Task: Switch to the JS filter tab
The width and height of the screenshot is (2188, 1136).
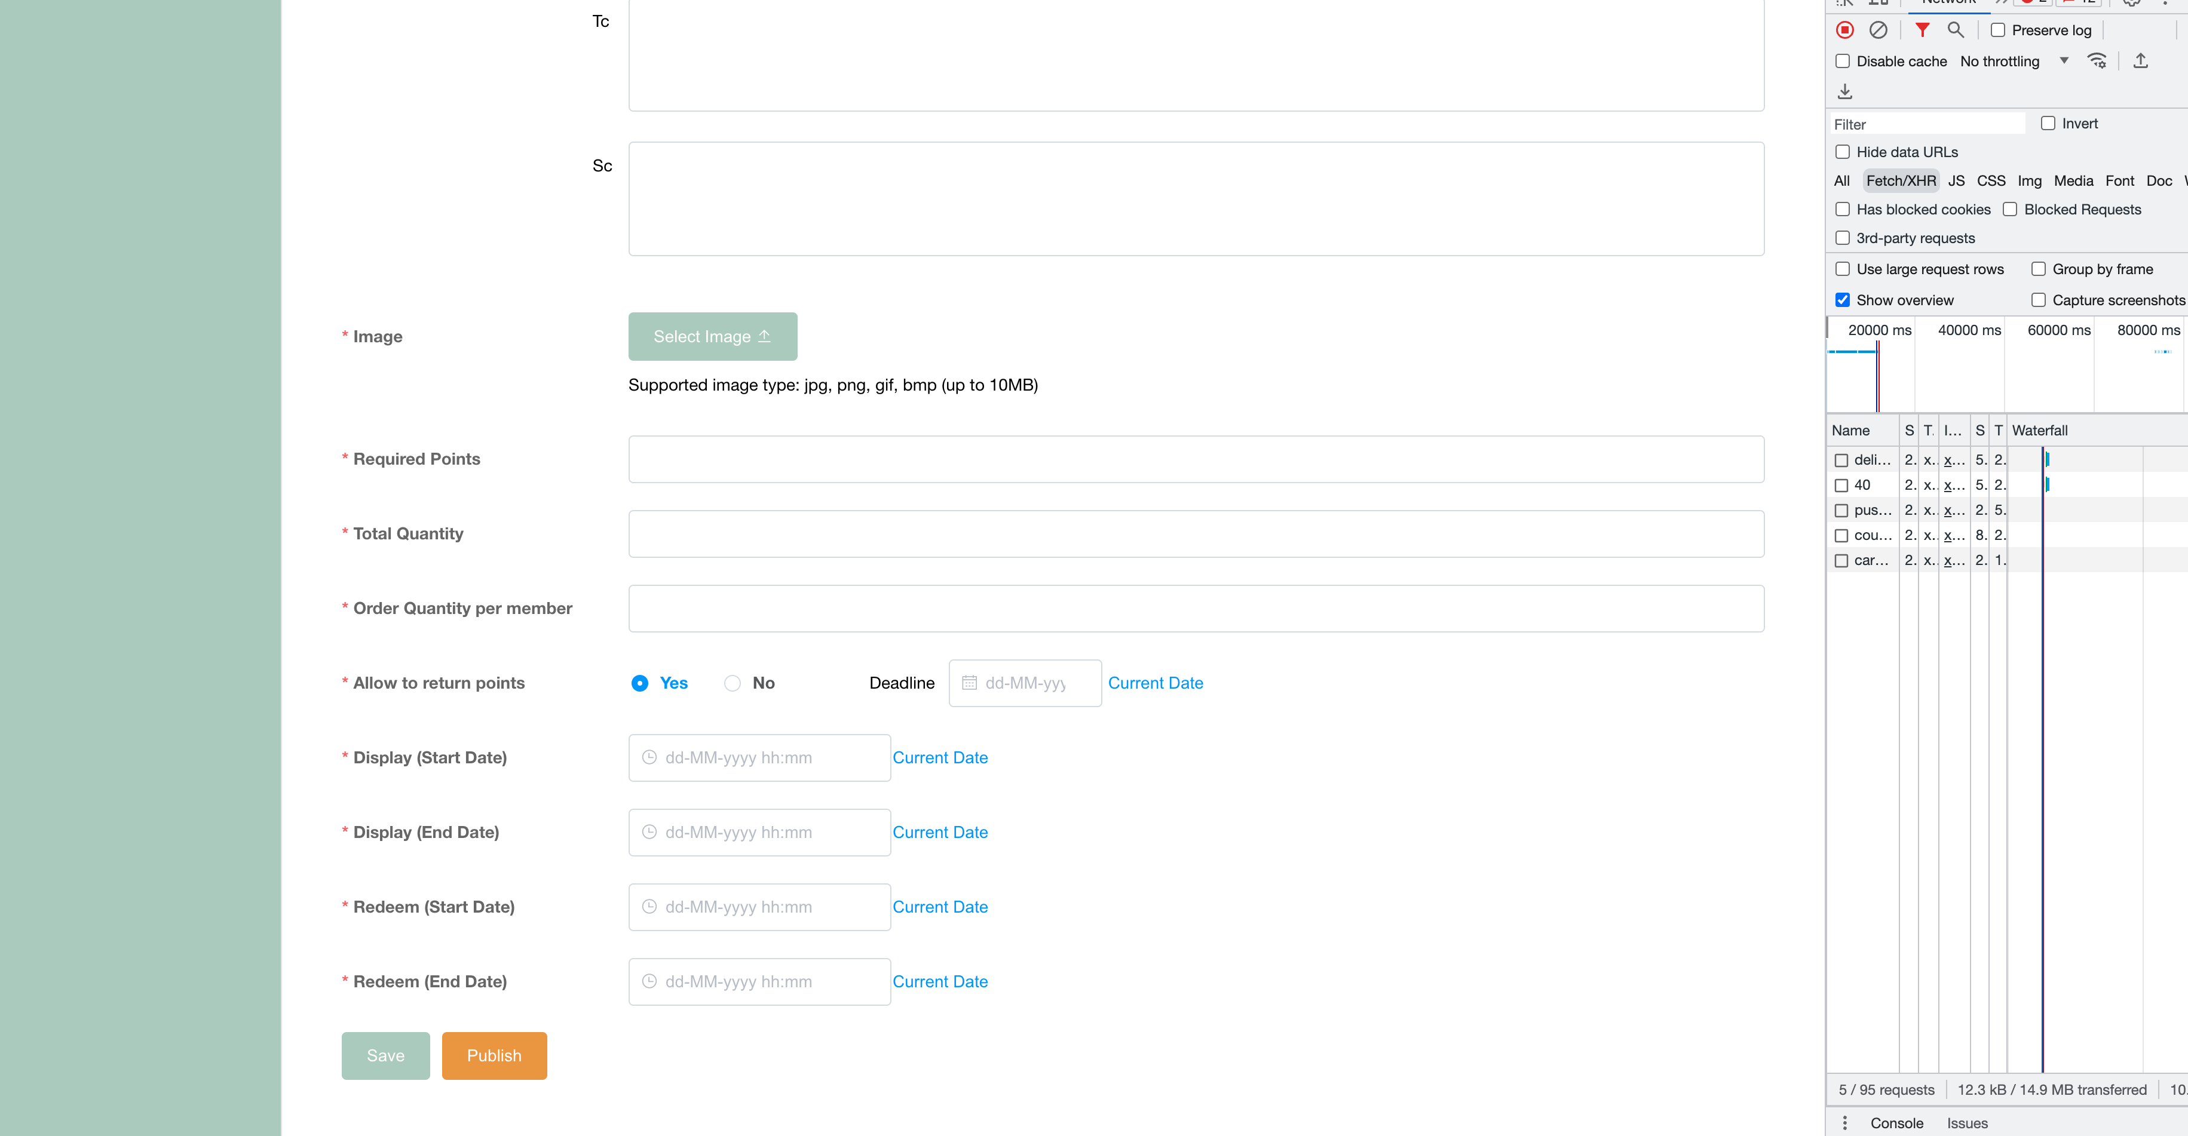Action: coord(1956,181)
